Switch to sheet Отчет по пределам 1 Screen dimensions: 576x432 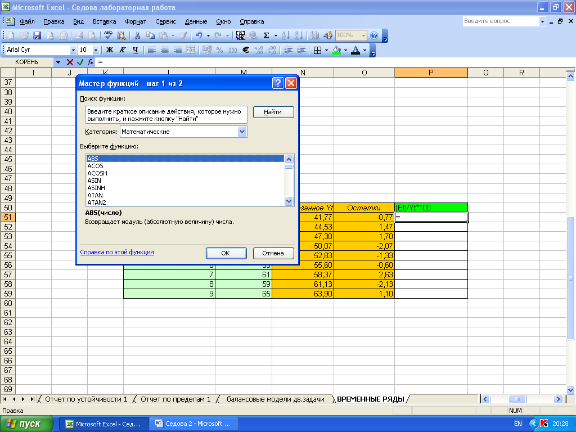[175, 399]
